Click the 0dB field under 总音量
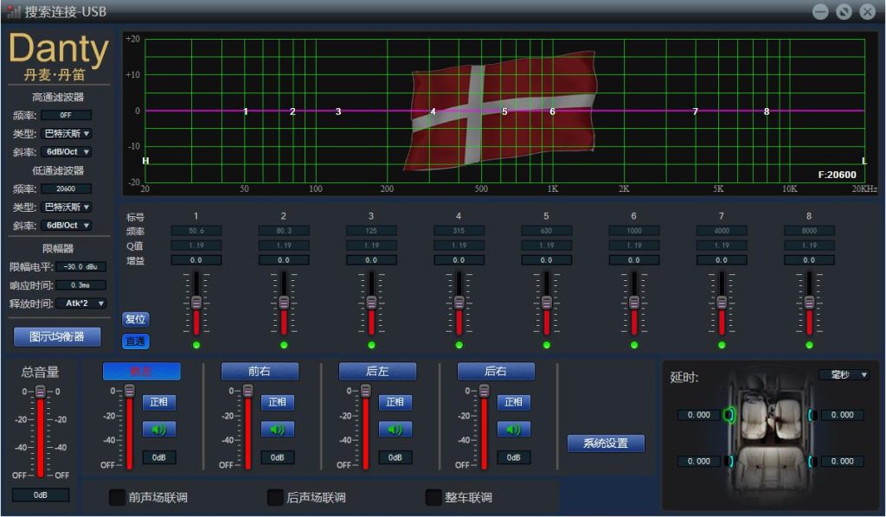The height and width of the screenshot is (517, 886). pos(41,495)
